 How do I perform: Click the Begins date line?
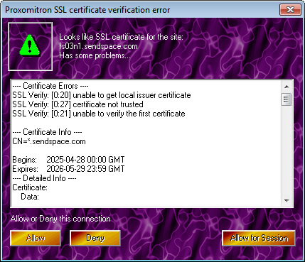coord(68,160)
